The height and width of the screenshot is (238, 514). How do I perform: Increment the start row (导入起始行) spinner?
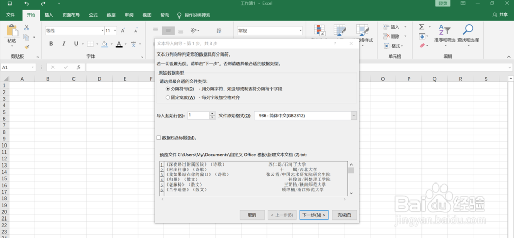point(212,114)
